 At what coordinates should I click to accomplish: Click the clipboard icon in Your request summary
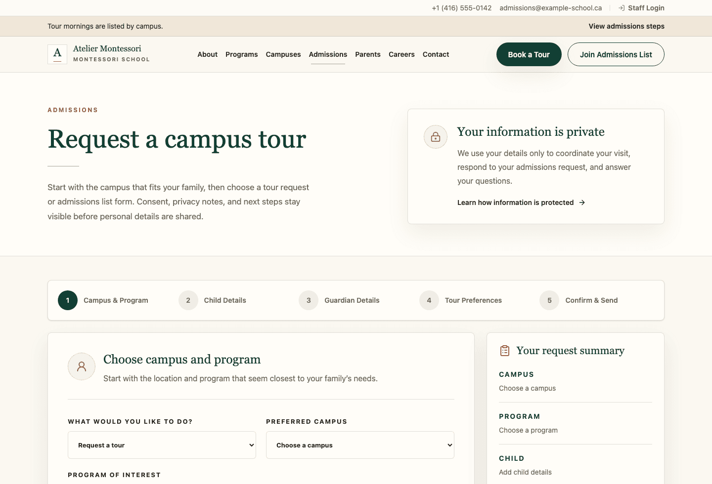pyautogui.click(x=505, y=351)
